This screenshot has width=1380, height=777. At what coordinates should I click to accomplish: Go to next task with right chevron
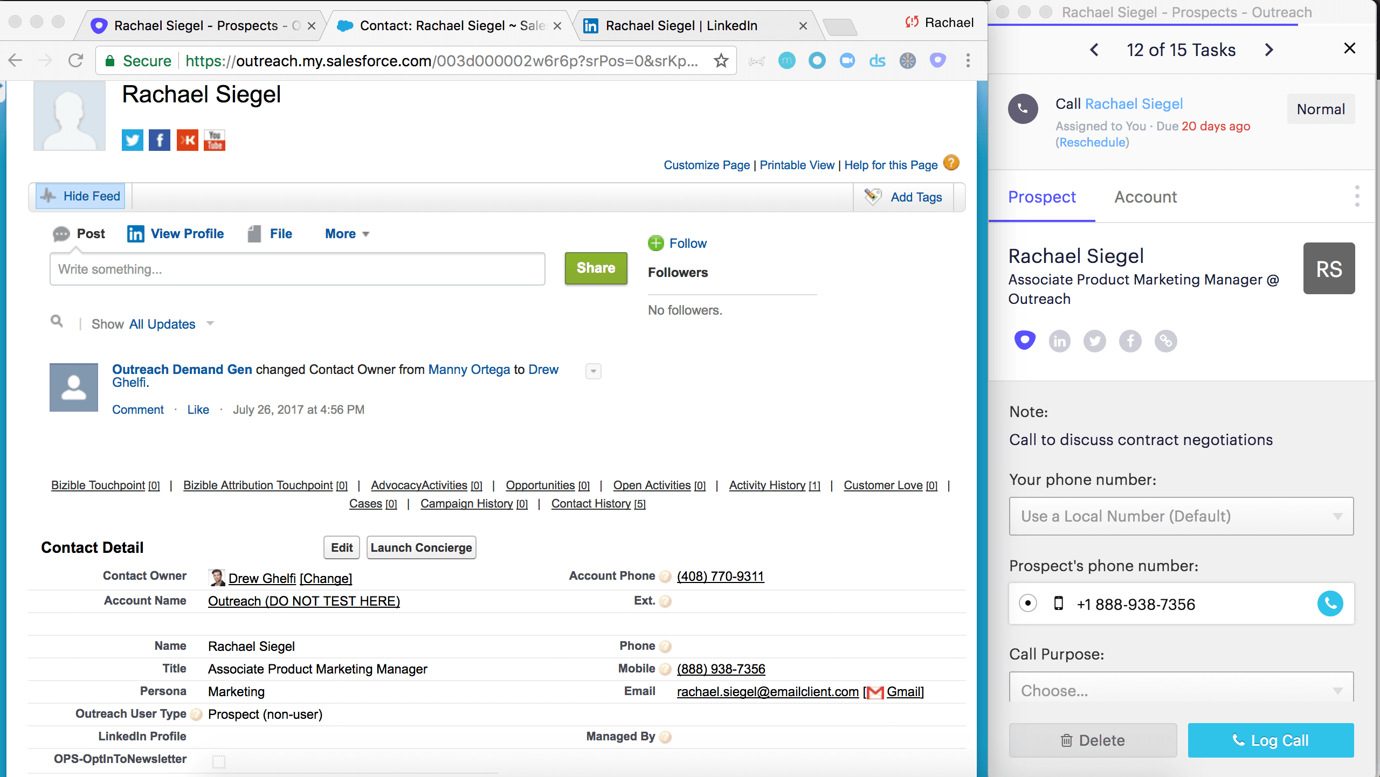tap(1269, 50)
